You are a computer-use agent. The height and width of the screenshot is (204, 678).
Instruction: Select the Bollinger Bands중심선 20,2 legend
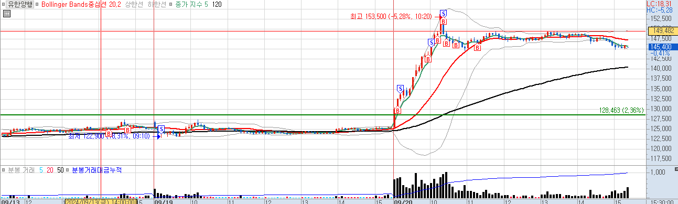point(81,4)
